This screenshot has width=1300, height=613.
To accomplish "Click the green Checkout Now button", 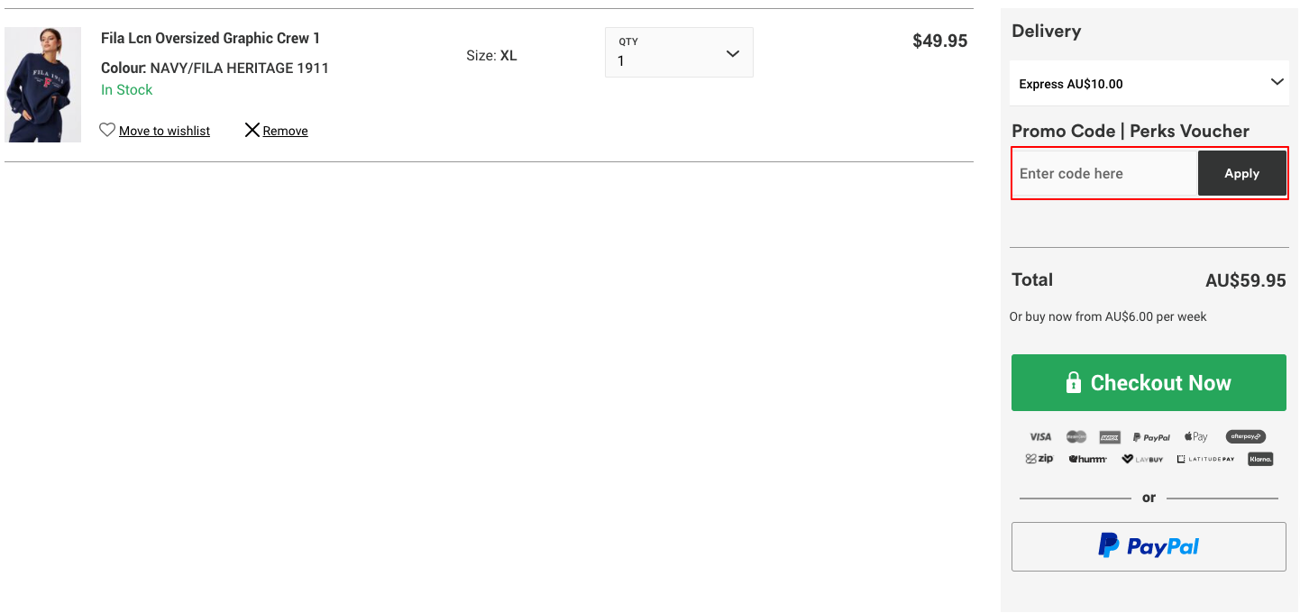I will 1149,382.
